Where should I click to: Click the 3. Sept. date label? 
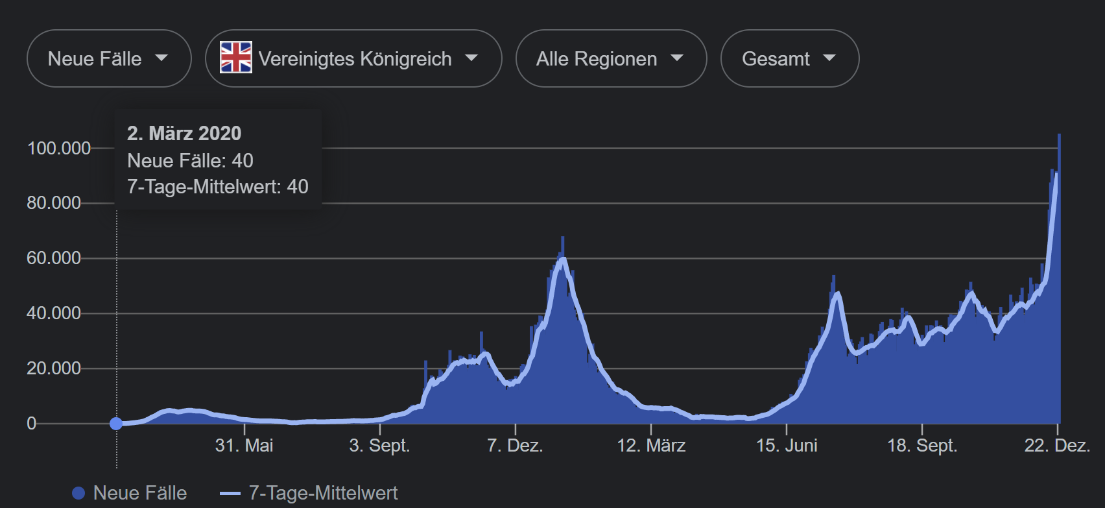pyautogui.click(x=379, y=446)
